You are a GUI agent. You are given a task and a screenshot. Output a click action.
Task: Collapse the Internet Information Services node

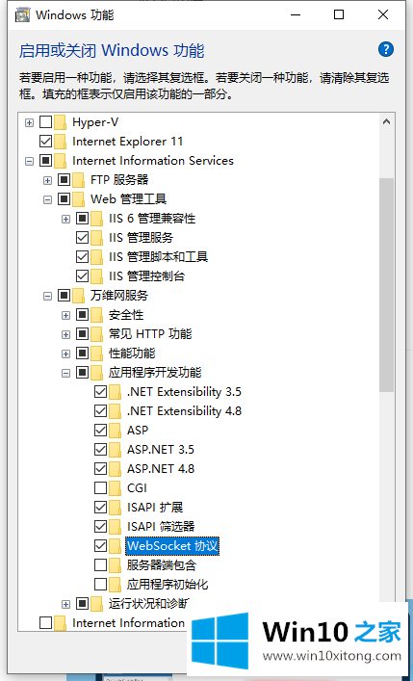(29, 161)
